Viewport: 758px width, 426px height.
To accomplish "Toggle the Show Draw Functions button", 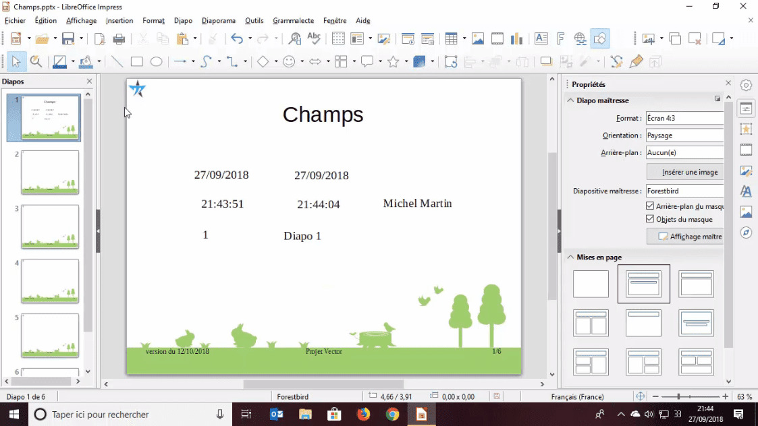I will click(599, 38).
